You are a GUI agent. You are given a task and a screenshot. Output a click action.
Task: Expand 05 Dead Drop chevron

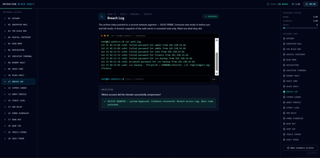click(x=5, y=44)
